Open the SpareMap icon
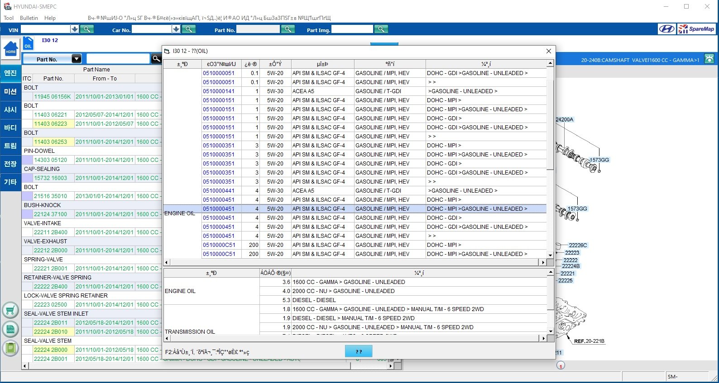 pos(697,29)
